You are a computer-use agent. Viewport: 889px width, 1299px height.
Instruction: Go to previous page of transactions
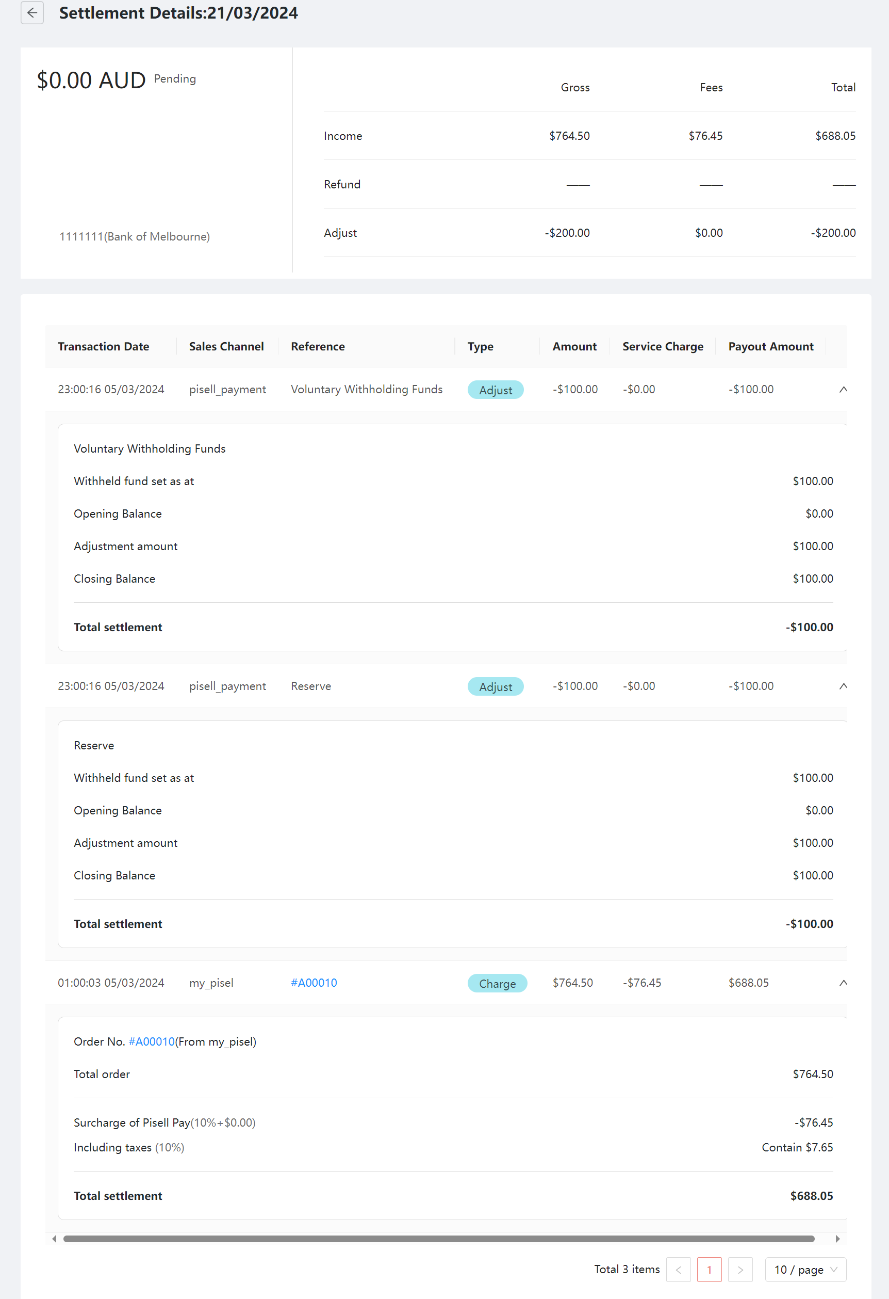point(678,1270)
